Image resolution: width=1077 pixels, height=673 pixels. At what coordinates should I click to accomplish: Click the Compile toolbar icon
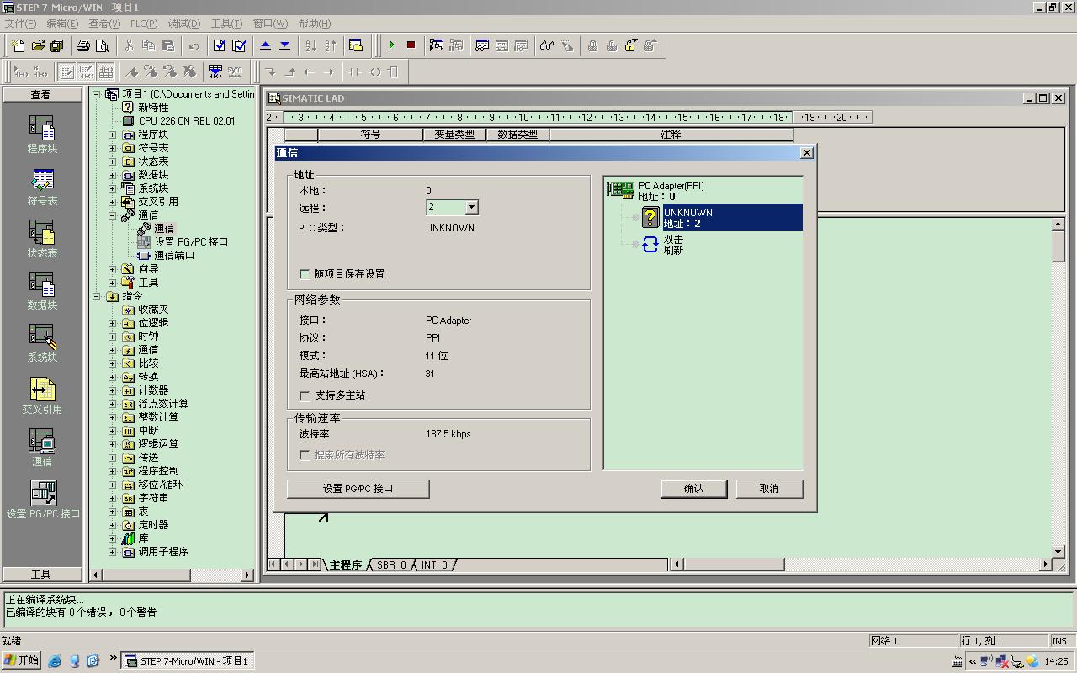220,45
